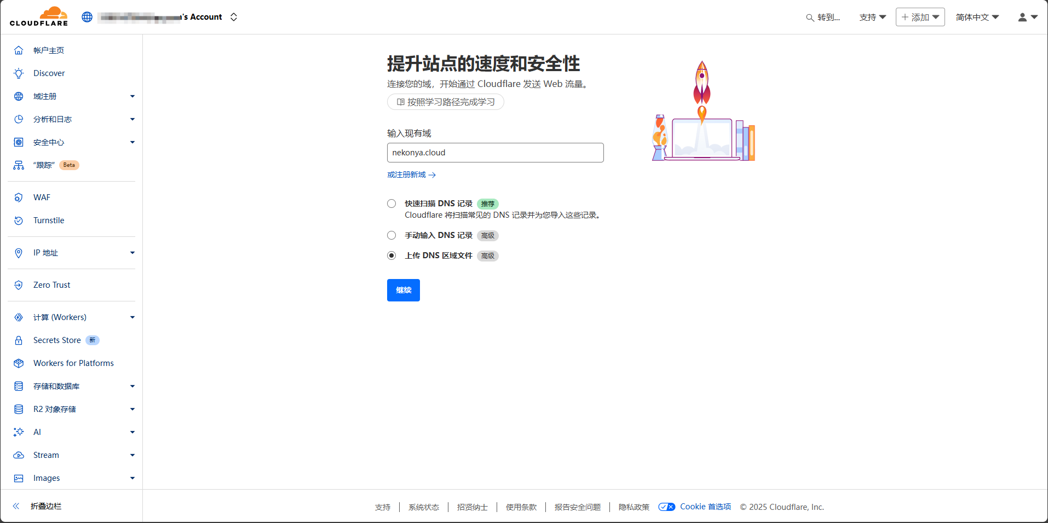This screenshot has width=1048, height=523.
Task: Click the 折叠边栏 collapse chevrons icon
Action: pos(16,506)
